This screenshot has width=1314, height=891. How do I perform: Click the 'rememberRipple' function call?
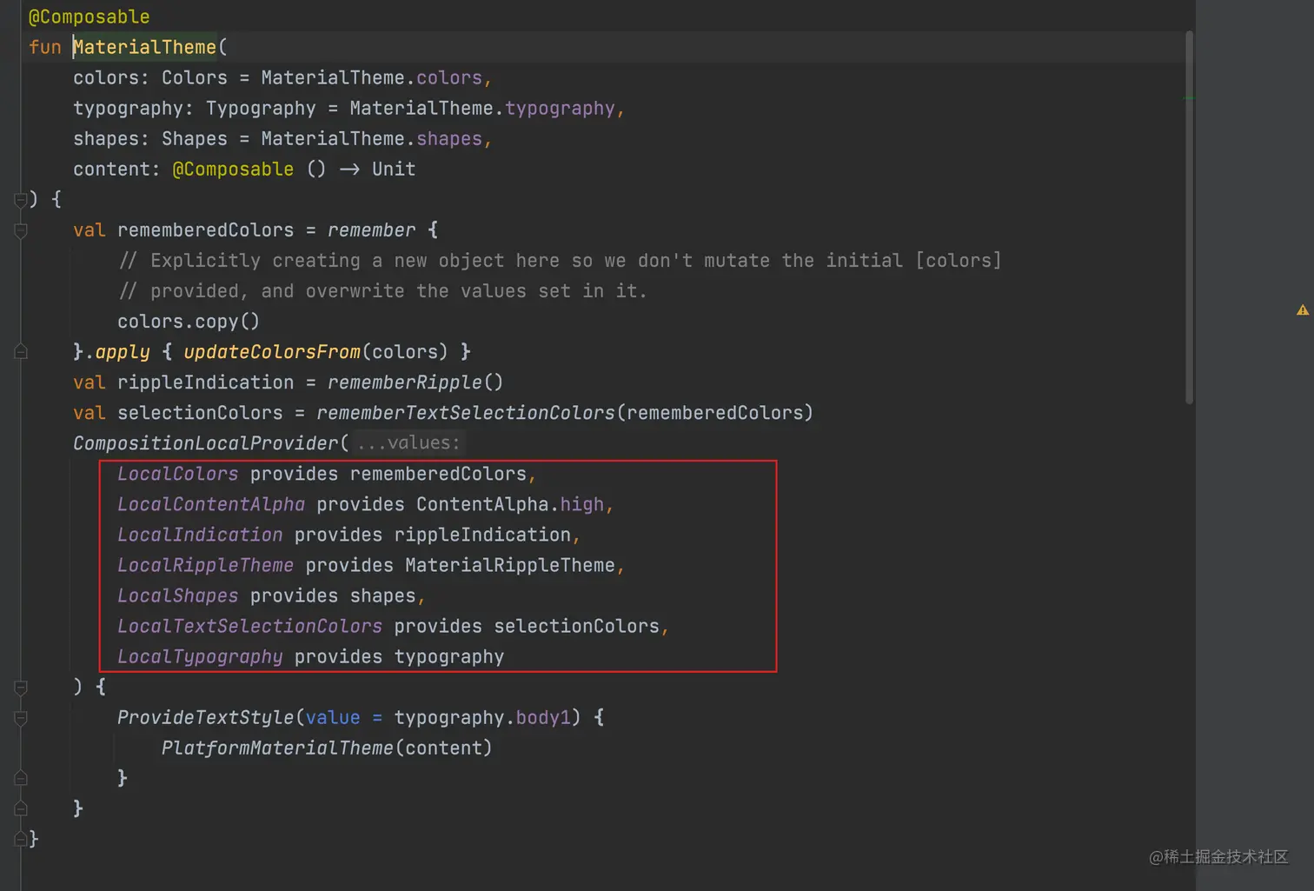pyautogui.click(x=405, y=382)
